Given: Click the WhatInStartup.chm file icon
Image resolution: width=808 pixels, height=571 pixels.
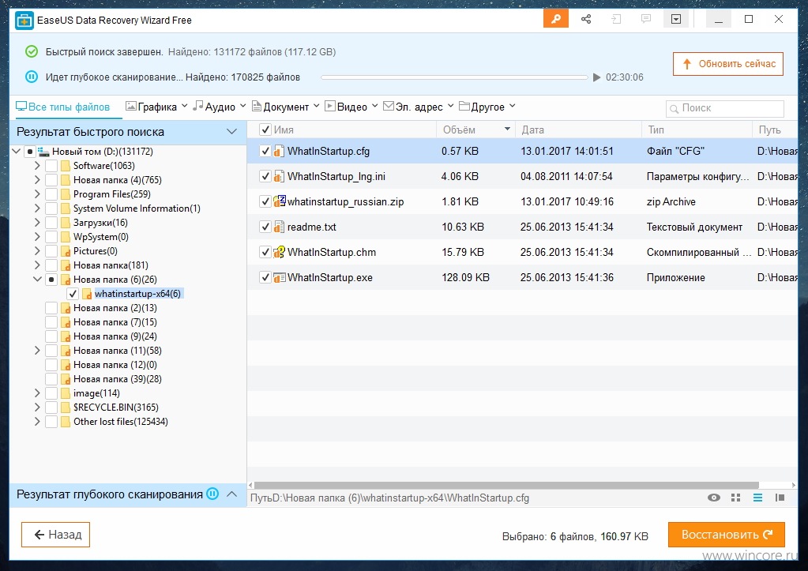Looking at the screenshot, I should tap(279, 251).
